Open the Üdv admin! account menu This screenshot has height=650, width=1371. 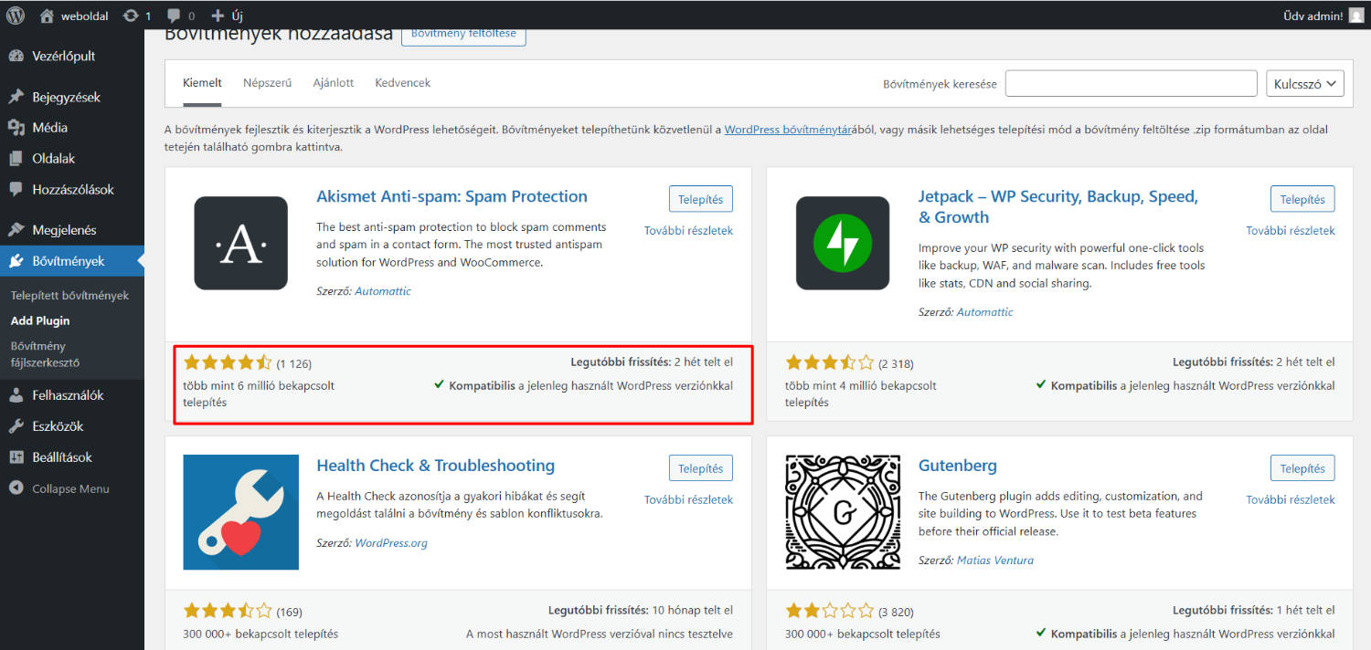(x=1323, y=16)
